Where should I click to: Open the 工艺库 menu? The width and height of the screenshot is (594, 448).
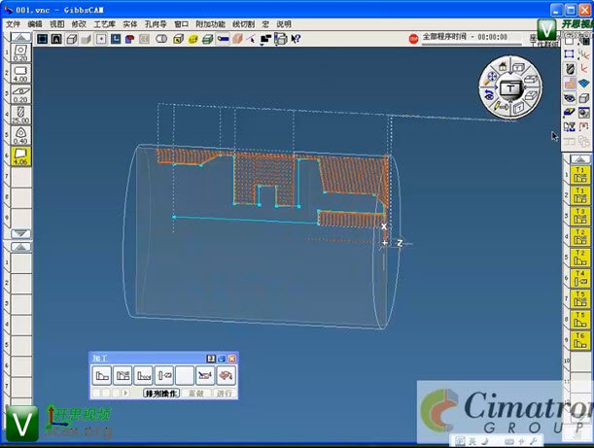point(104,24)
